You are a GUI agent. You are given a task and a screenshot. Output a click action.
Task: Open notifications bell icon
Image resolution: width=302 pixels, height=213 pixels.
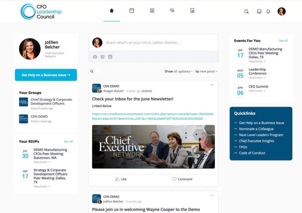pyautogui.click(x=268, y=11)
